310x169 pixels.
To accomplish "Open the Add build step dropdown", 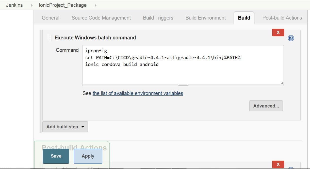I will coord(65,127).
